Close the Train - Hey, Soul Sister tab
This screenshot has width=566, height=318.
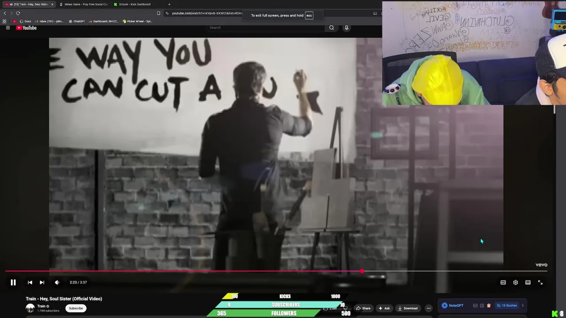pos(52,4)
